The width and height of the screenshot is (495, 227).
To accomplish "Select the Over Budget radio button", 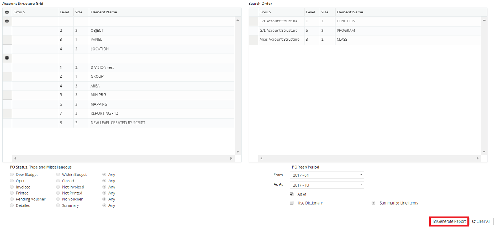I will 12,175.
